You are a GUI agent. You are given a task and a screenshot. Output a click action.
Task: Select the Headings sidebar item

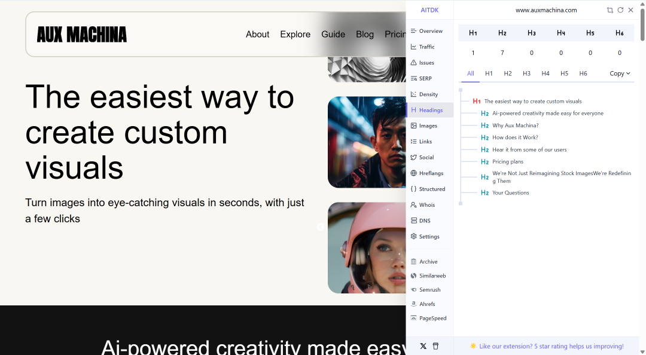pyautogui.click(x=429, y=110)
